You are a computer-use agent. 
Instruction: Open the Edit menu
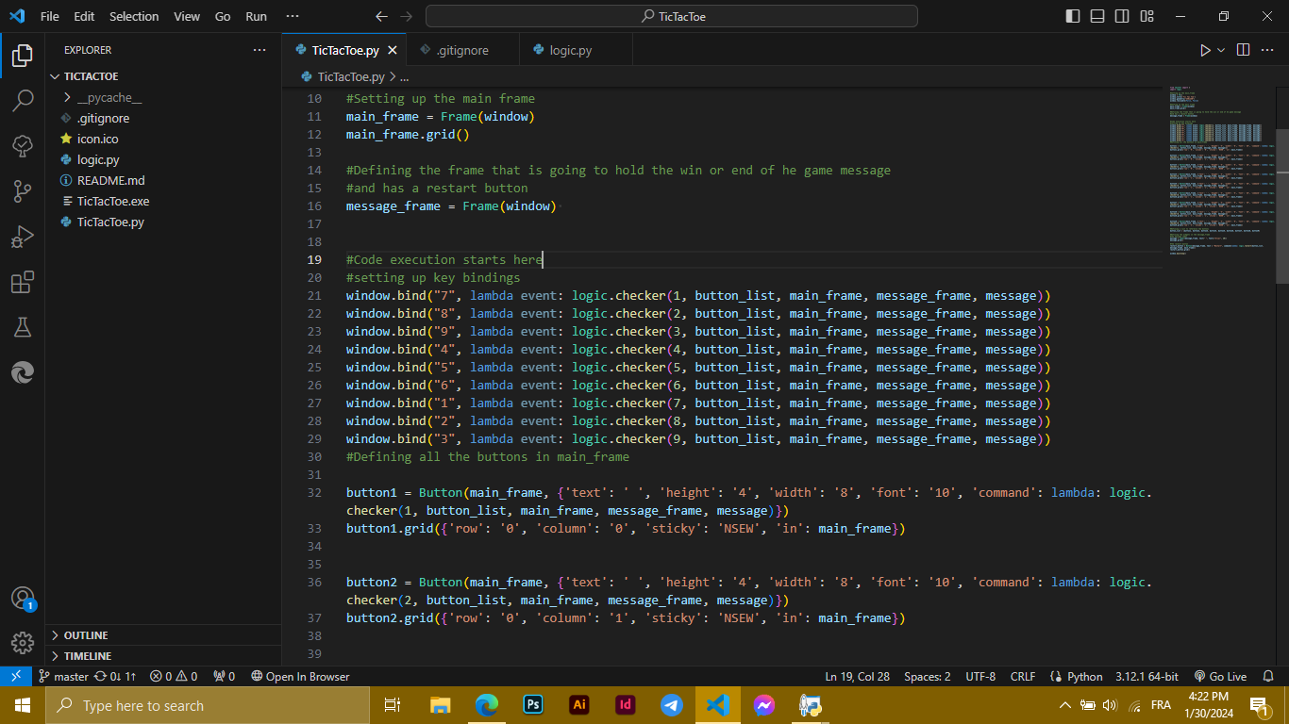tap(84, 16)
